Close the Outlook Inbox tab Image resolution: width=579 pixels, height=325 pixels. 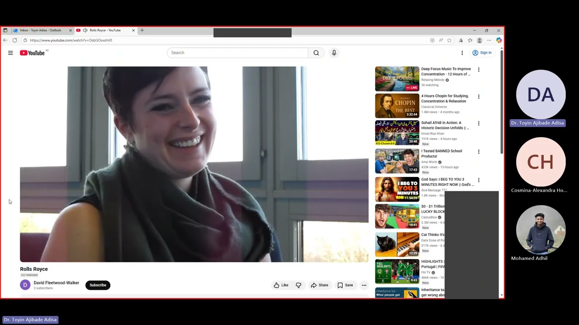tap(70, 30)
